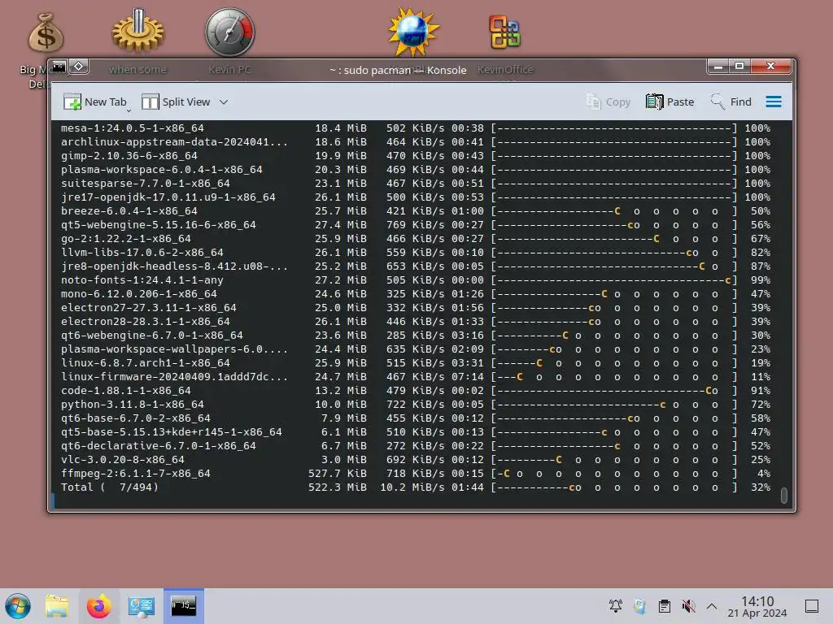Open the gear desktop icon
This screenshot has width=833, height=624.
pyautogui.click(x=137, y=31)
